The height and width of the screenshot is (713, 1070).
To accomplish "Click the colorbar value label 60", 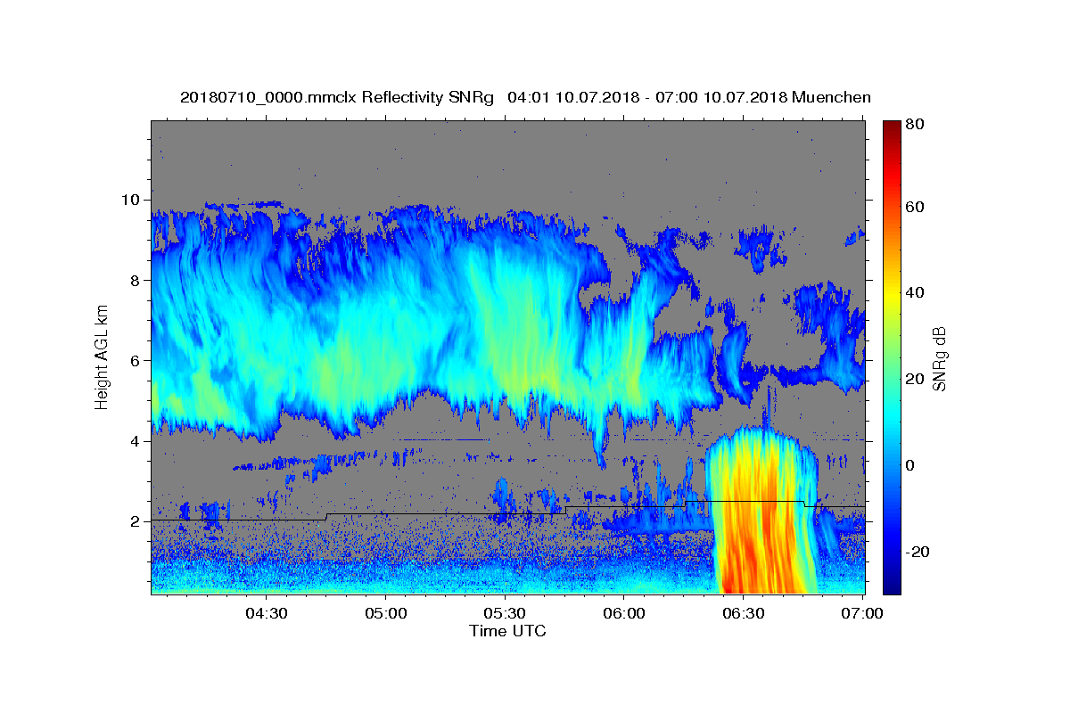I will coord(913,207).
